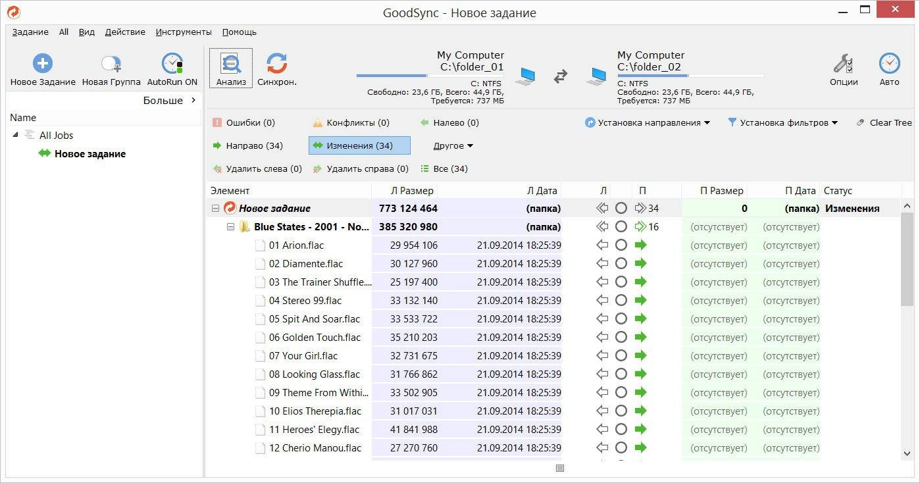Open the Вид menu
The height and width of the screenshot is (483, 920).
[x=87, y=32]
